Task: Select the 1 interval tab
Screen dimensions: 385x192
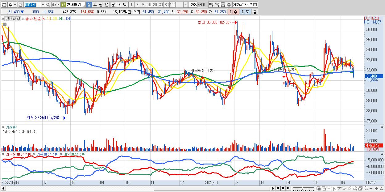Action: click(x=131, y=5)
